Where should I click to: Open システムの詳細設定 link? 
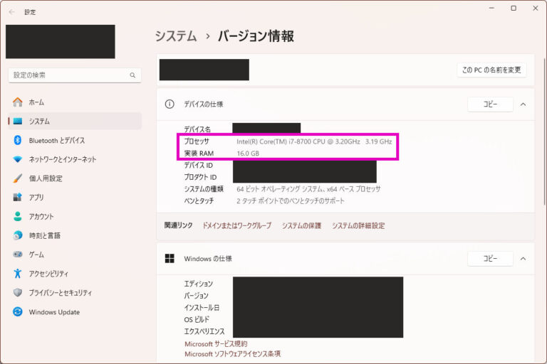tap(358, 225)
